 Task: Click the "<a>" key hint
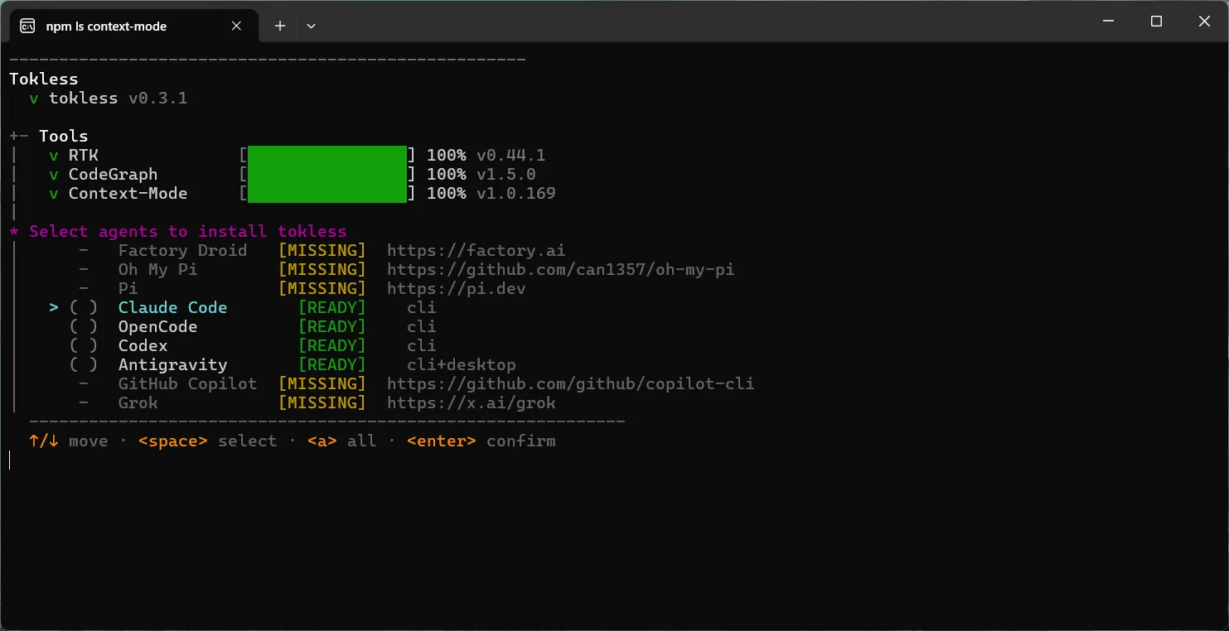[x=322, y=441]
